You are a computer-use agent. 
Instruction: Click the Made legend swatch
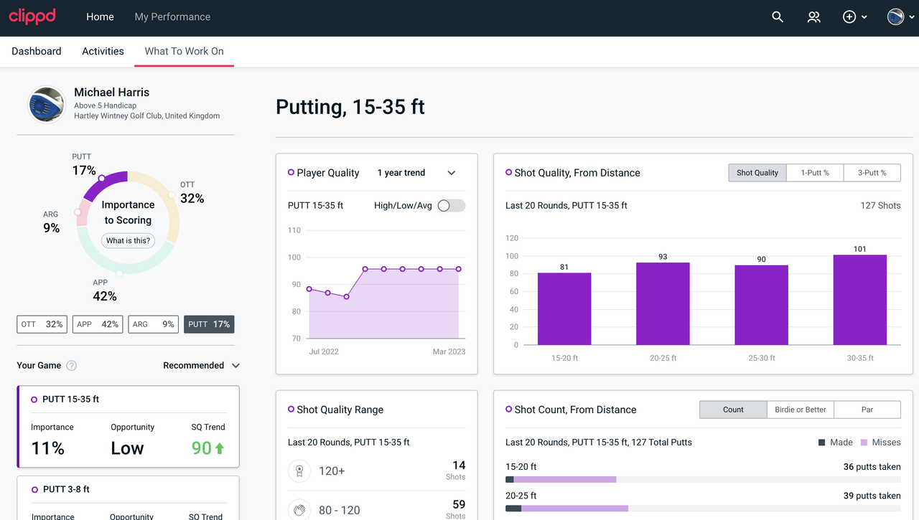(821, 443)
